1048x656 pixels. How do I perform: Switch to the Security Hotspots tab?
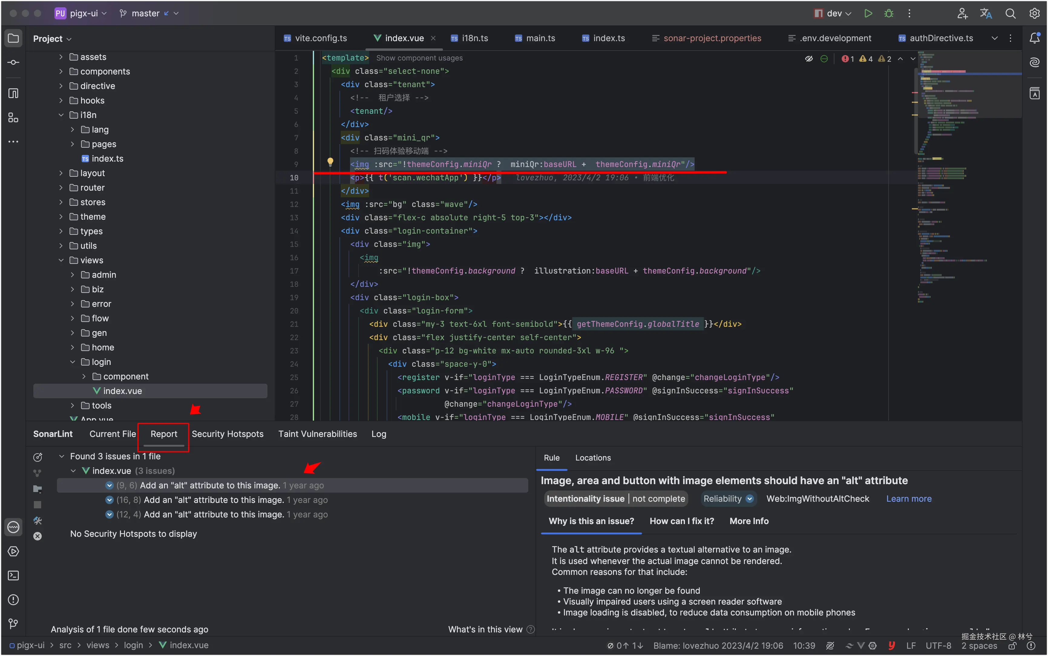pos(227,434)
